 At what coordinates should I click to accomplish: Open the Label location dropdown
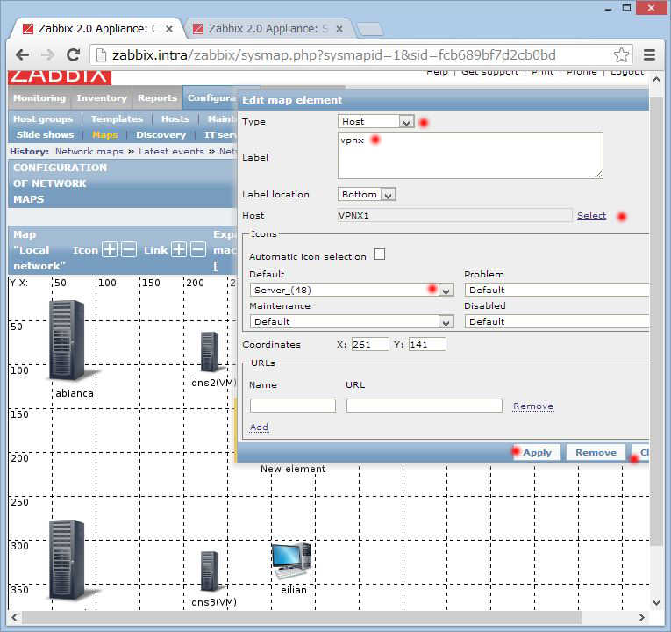(x=367, y=194)
